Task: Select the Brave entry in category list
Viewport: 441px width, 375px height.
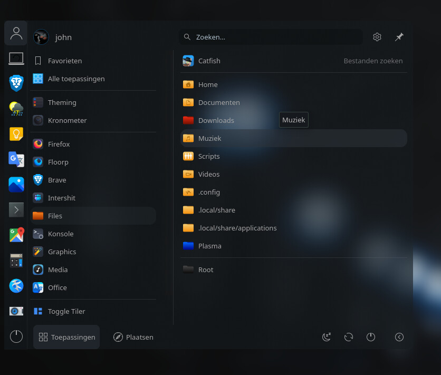Action: tap(93, 180)
